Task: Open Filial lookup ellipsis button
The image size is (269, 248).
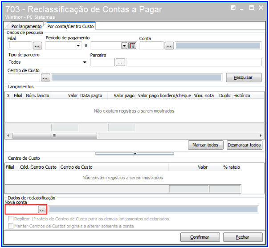Action: pyautogui.click(x=37, y=46)
